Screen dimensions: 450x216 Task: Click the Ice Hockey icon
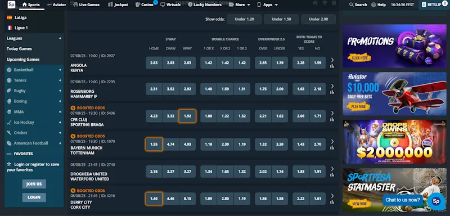[x=9, y=122]
